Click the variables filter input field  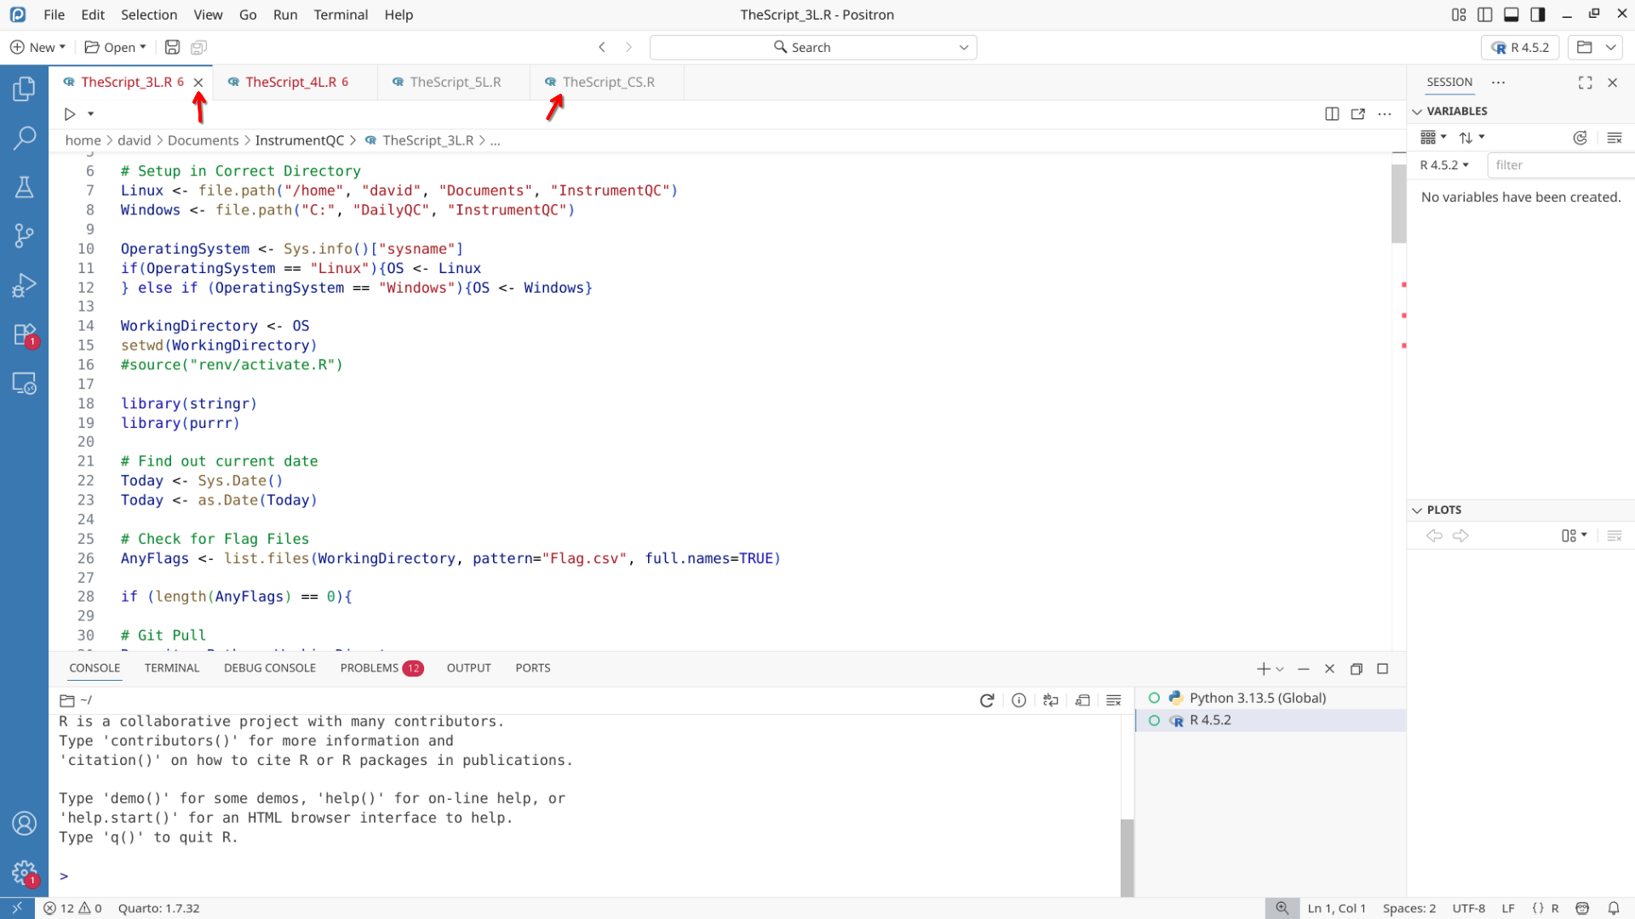pyautogui.click(x=1558, y=165)
